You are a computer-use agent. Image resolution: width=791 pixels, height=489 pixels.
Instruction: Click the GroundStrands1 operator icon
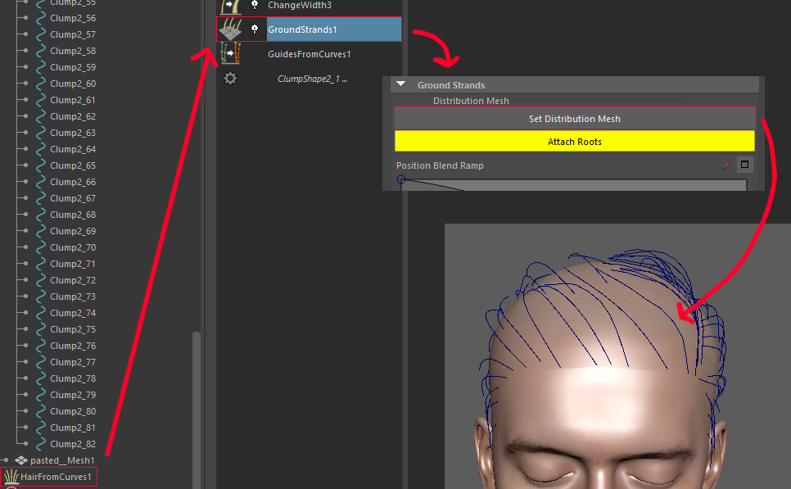pos(230,29)
